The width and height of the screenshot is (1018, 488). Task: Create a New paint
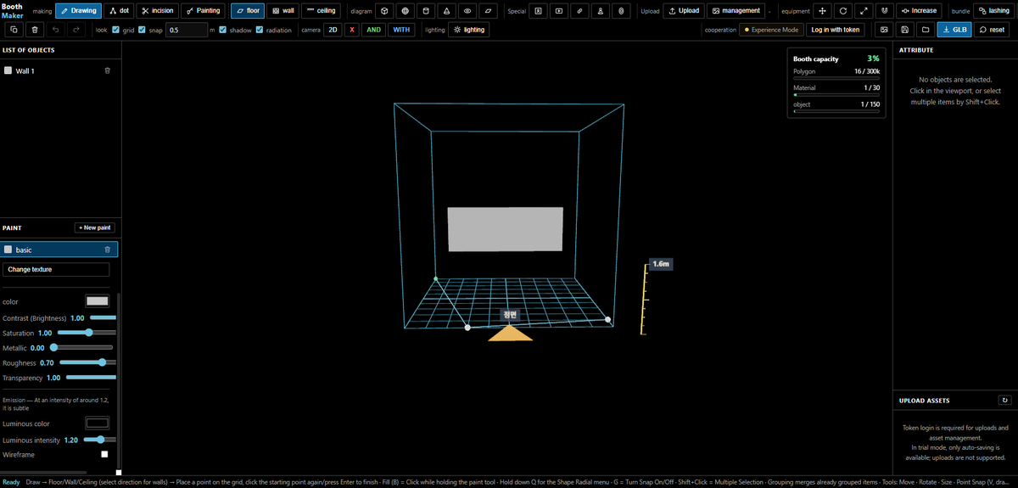click(93, 228)
